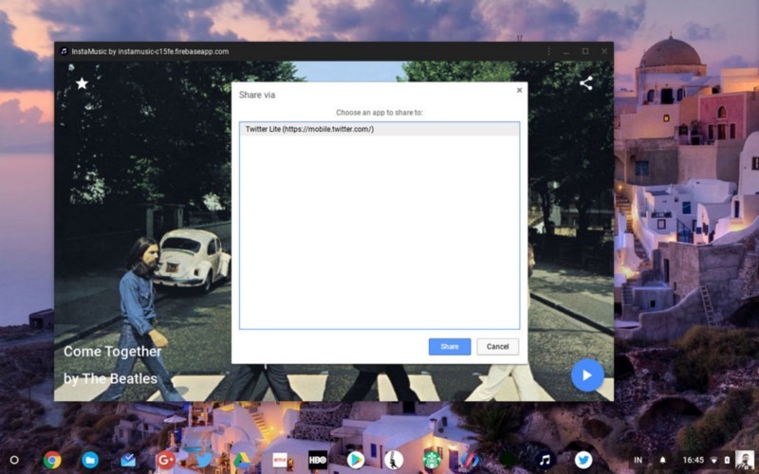Open the InstaMusic window three-dot menu
The height and width of the screenshot is (474, 759).
pyautogui.click(x=548, y=51)
